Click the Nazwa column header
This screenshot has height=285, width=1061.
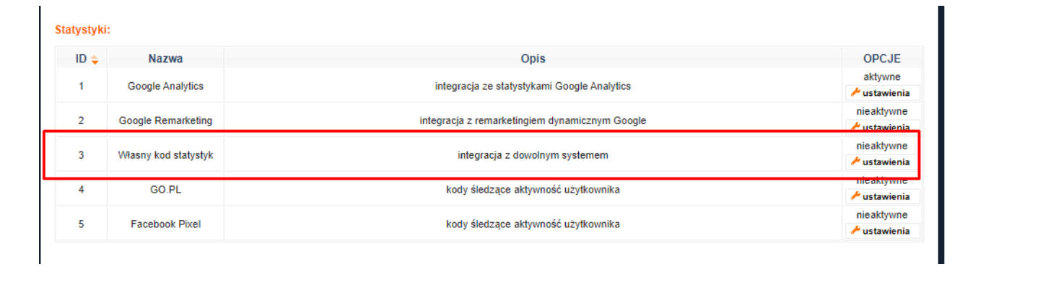pyautogui.click(x=165, y=59)
